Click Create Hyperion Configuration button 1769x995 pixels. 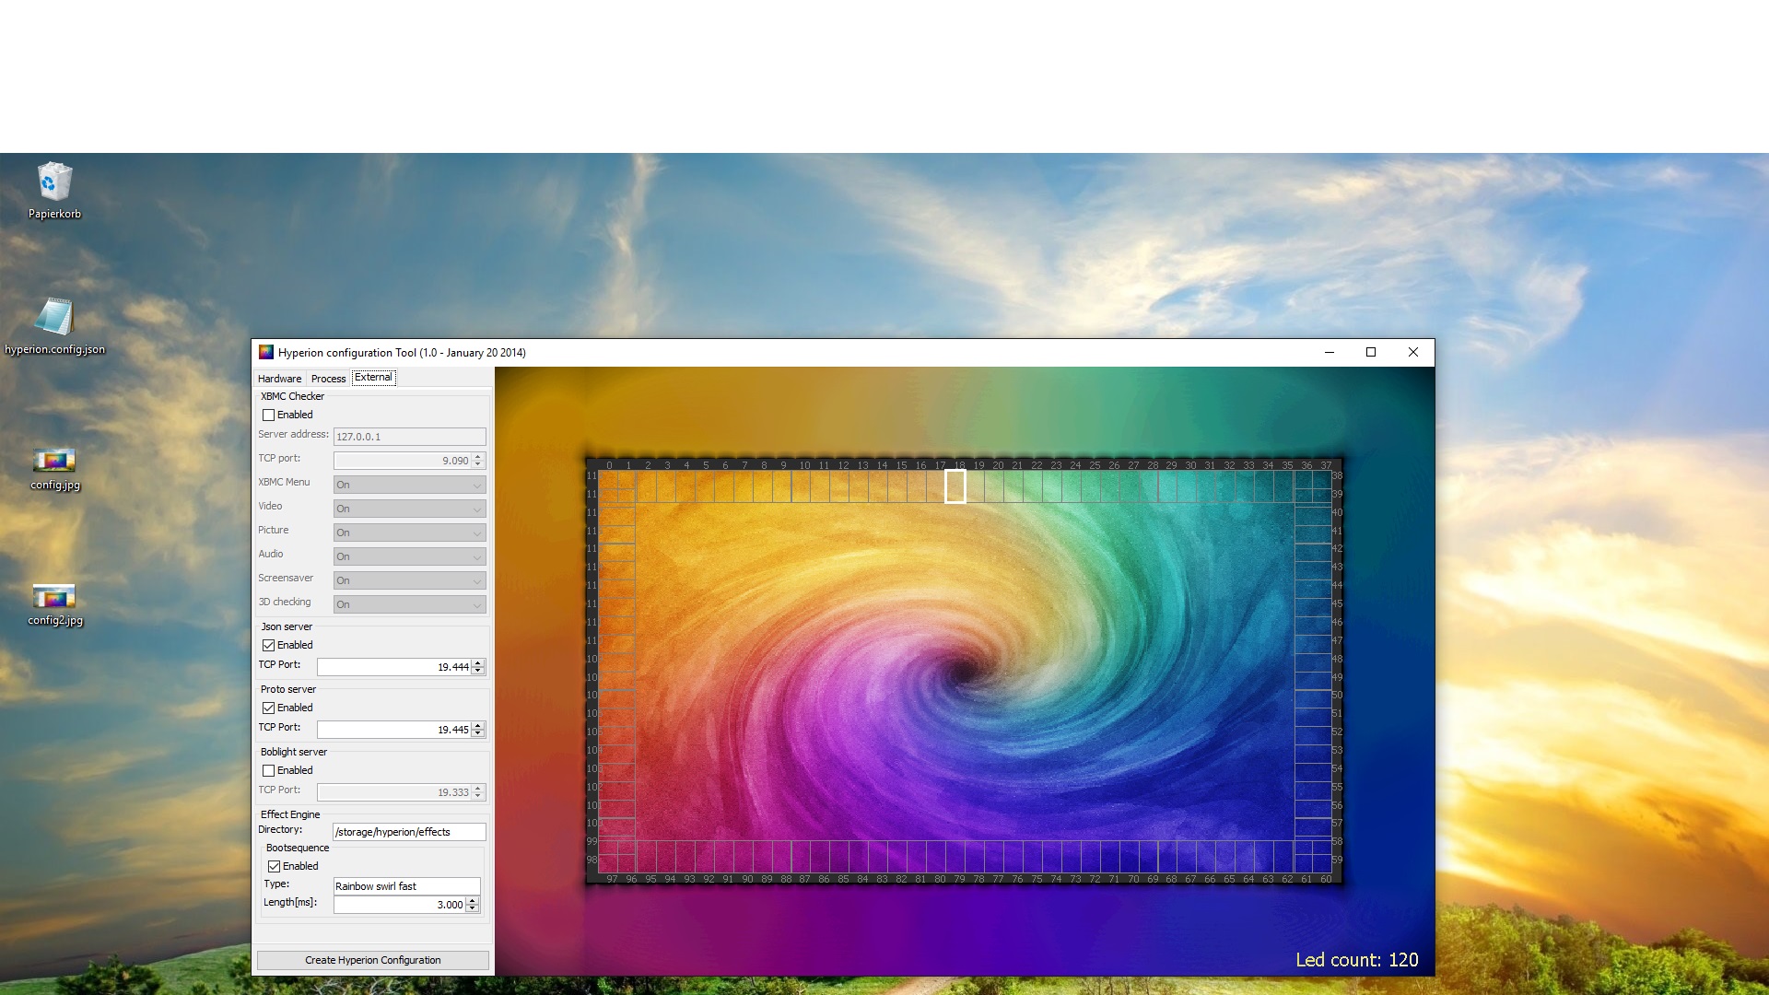[372, 960]
